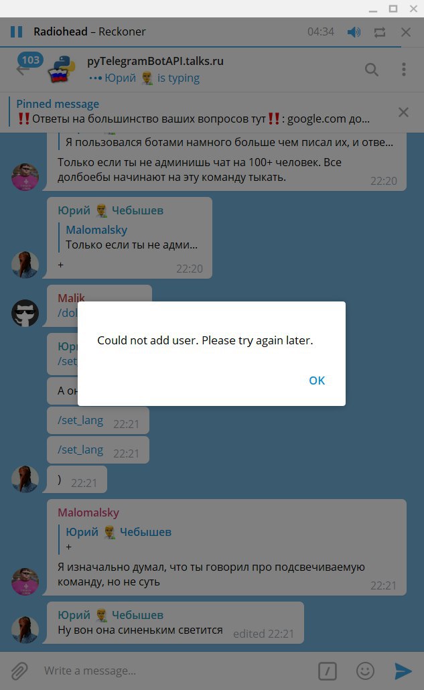The height and width of the screenshot is (690, 424).
Task: Search messages in this chat
Action: 372,70
